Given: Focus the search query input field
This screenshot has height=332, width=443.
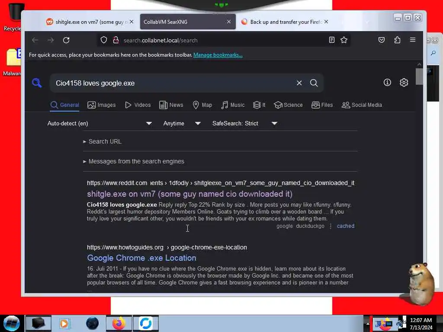Looking at the screenshot, I should (x=172, y=83).
